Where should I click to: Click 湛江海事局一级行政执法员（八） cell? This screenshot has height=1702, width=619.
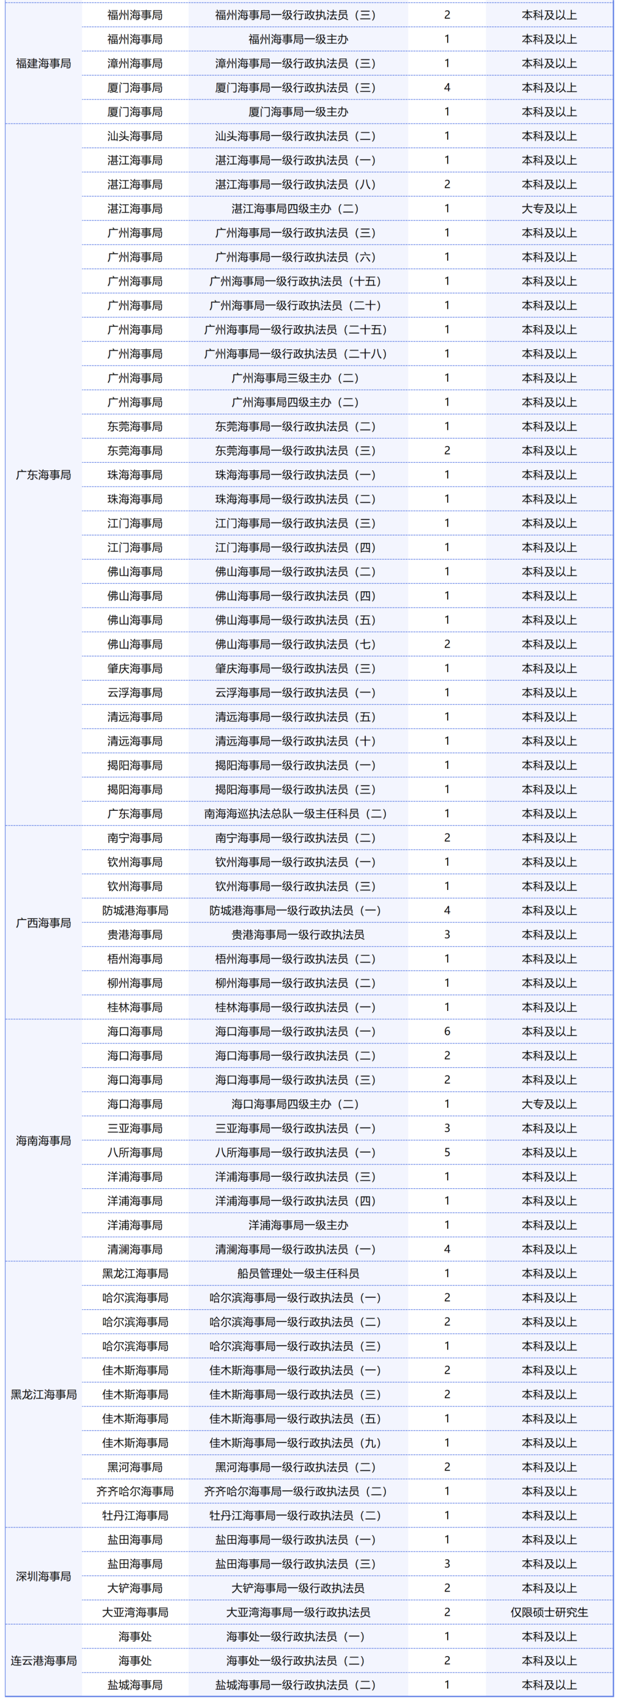pyautogui.click(x=298, y=184)
